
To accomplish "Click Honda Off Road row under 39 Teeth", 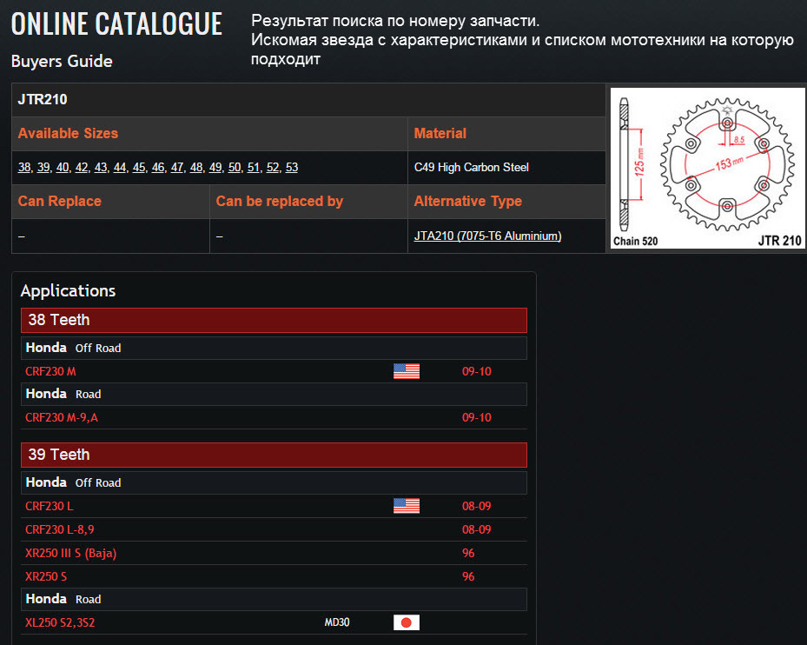I will coord(274,482).
